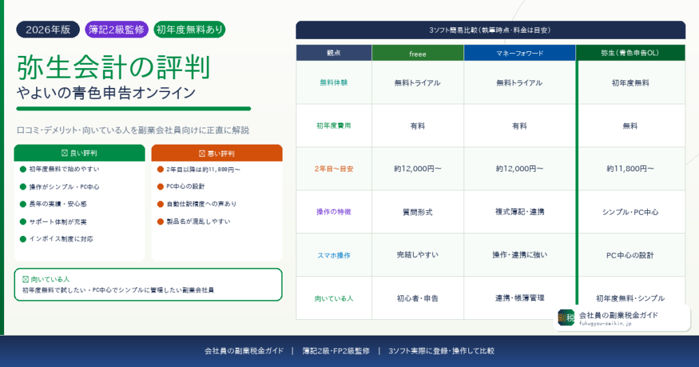Select the 簿記2級監修 purple badge
Image resolution: width=699 pixels, height=367 pixels.
click(x=116, y=29)
